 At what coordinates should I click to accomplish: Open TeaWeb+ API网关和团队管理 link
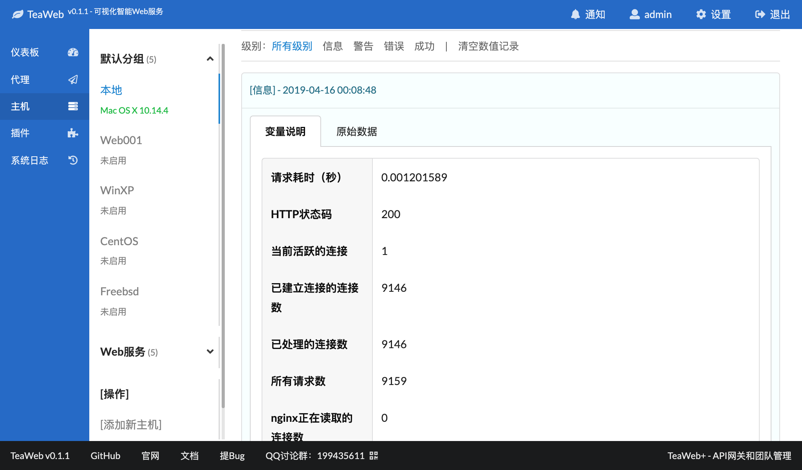click(x=729, y=456)
